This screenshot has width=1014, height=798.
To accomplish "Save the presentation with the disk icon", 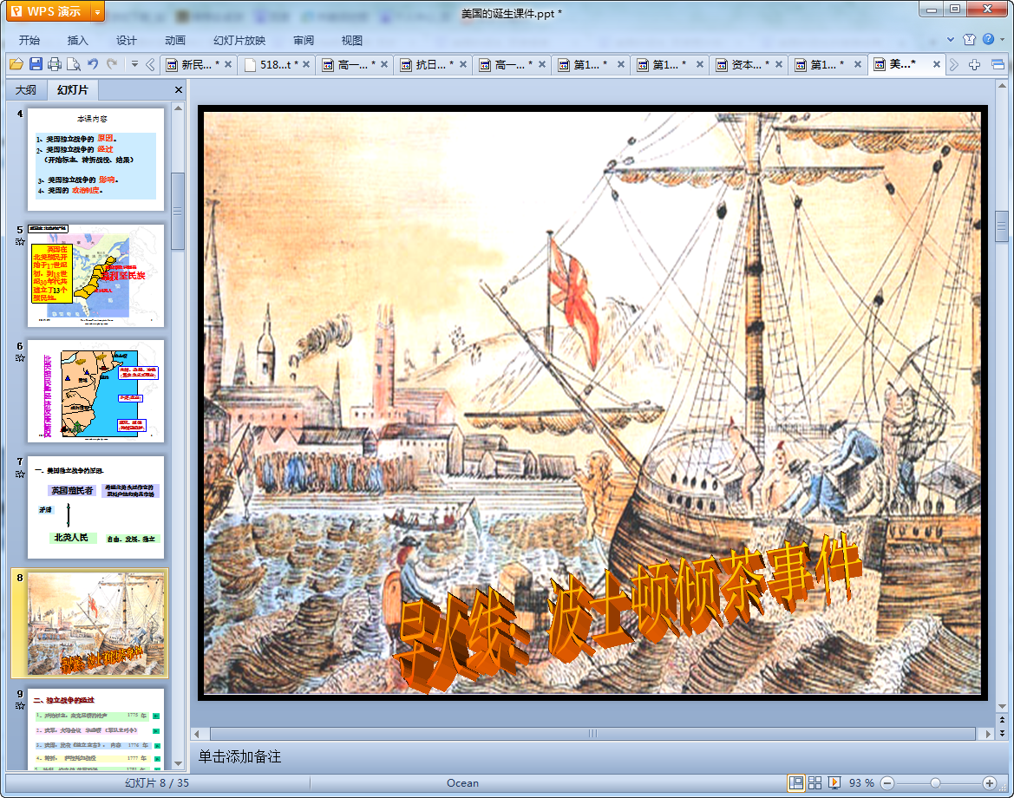I will (x=36, y=64).
